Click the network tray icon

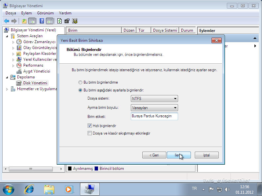click(219, 189)
